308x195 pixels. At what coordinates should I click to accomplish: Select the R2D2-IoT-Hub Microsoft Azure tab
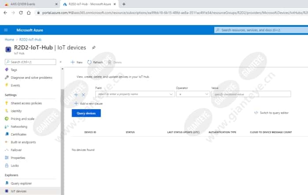(89, 4)
